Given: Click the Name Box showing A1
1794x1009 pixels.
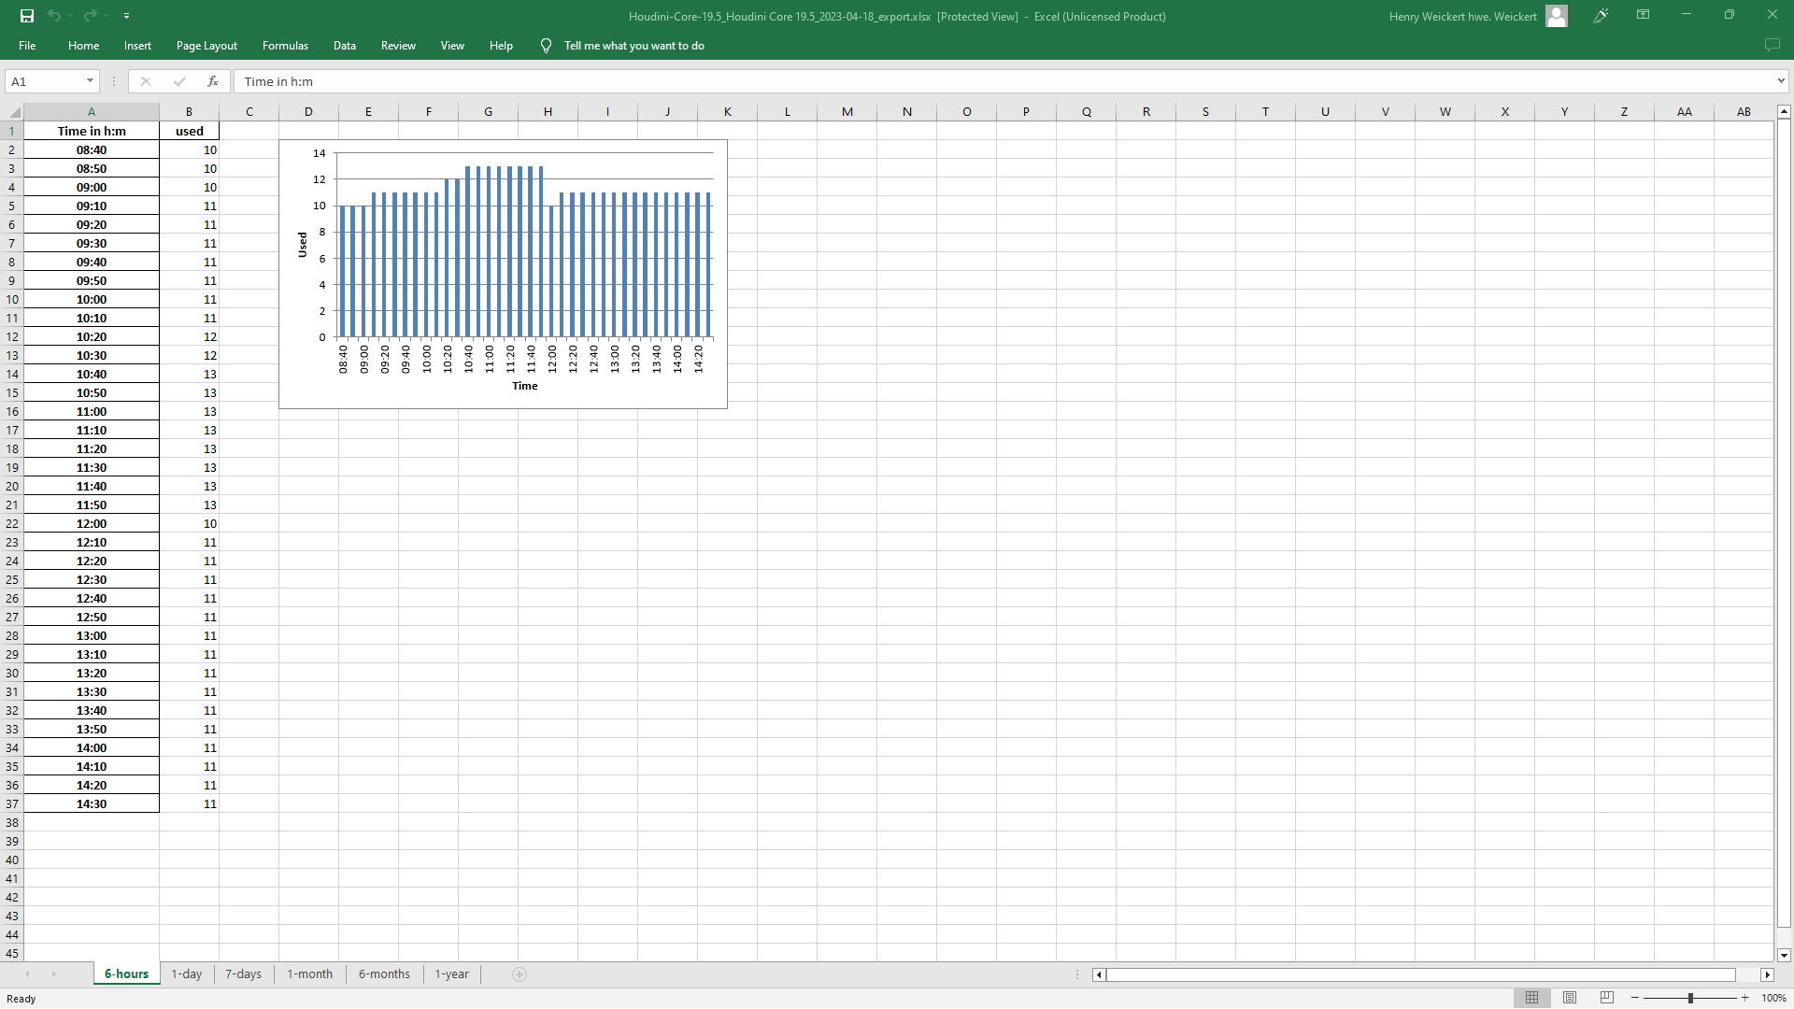Looking at the screenshot, I should (x=44, y=81).
